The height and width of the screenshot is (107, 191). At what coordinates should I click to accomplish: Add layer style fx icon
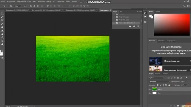174,106
